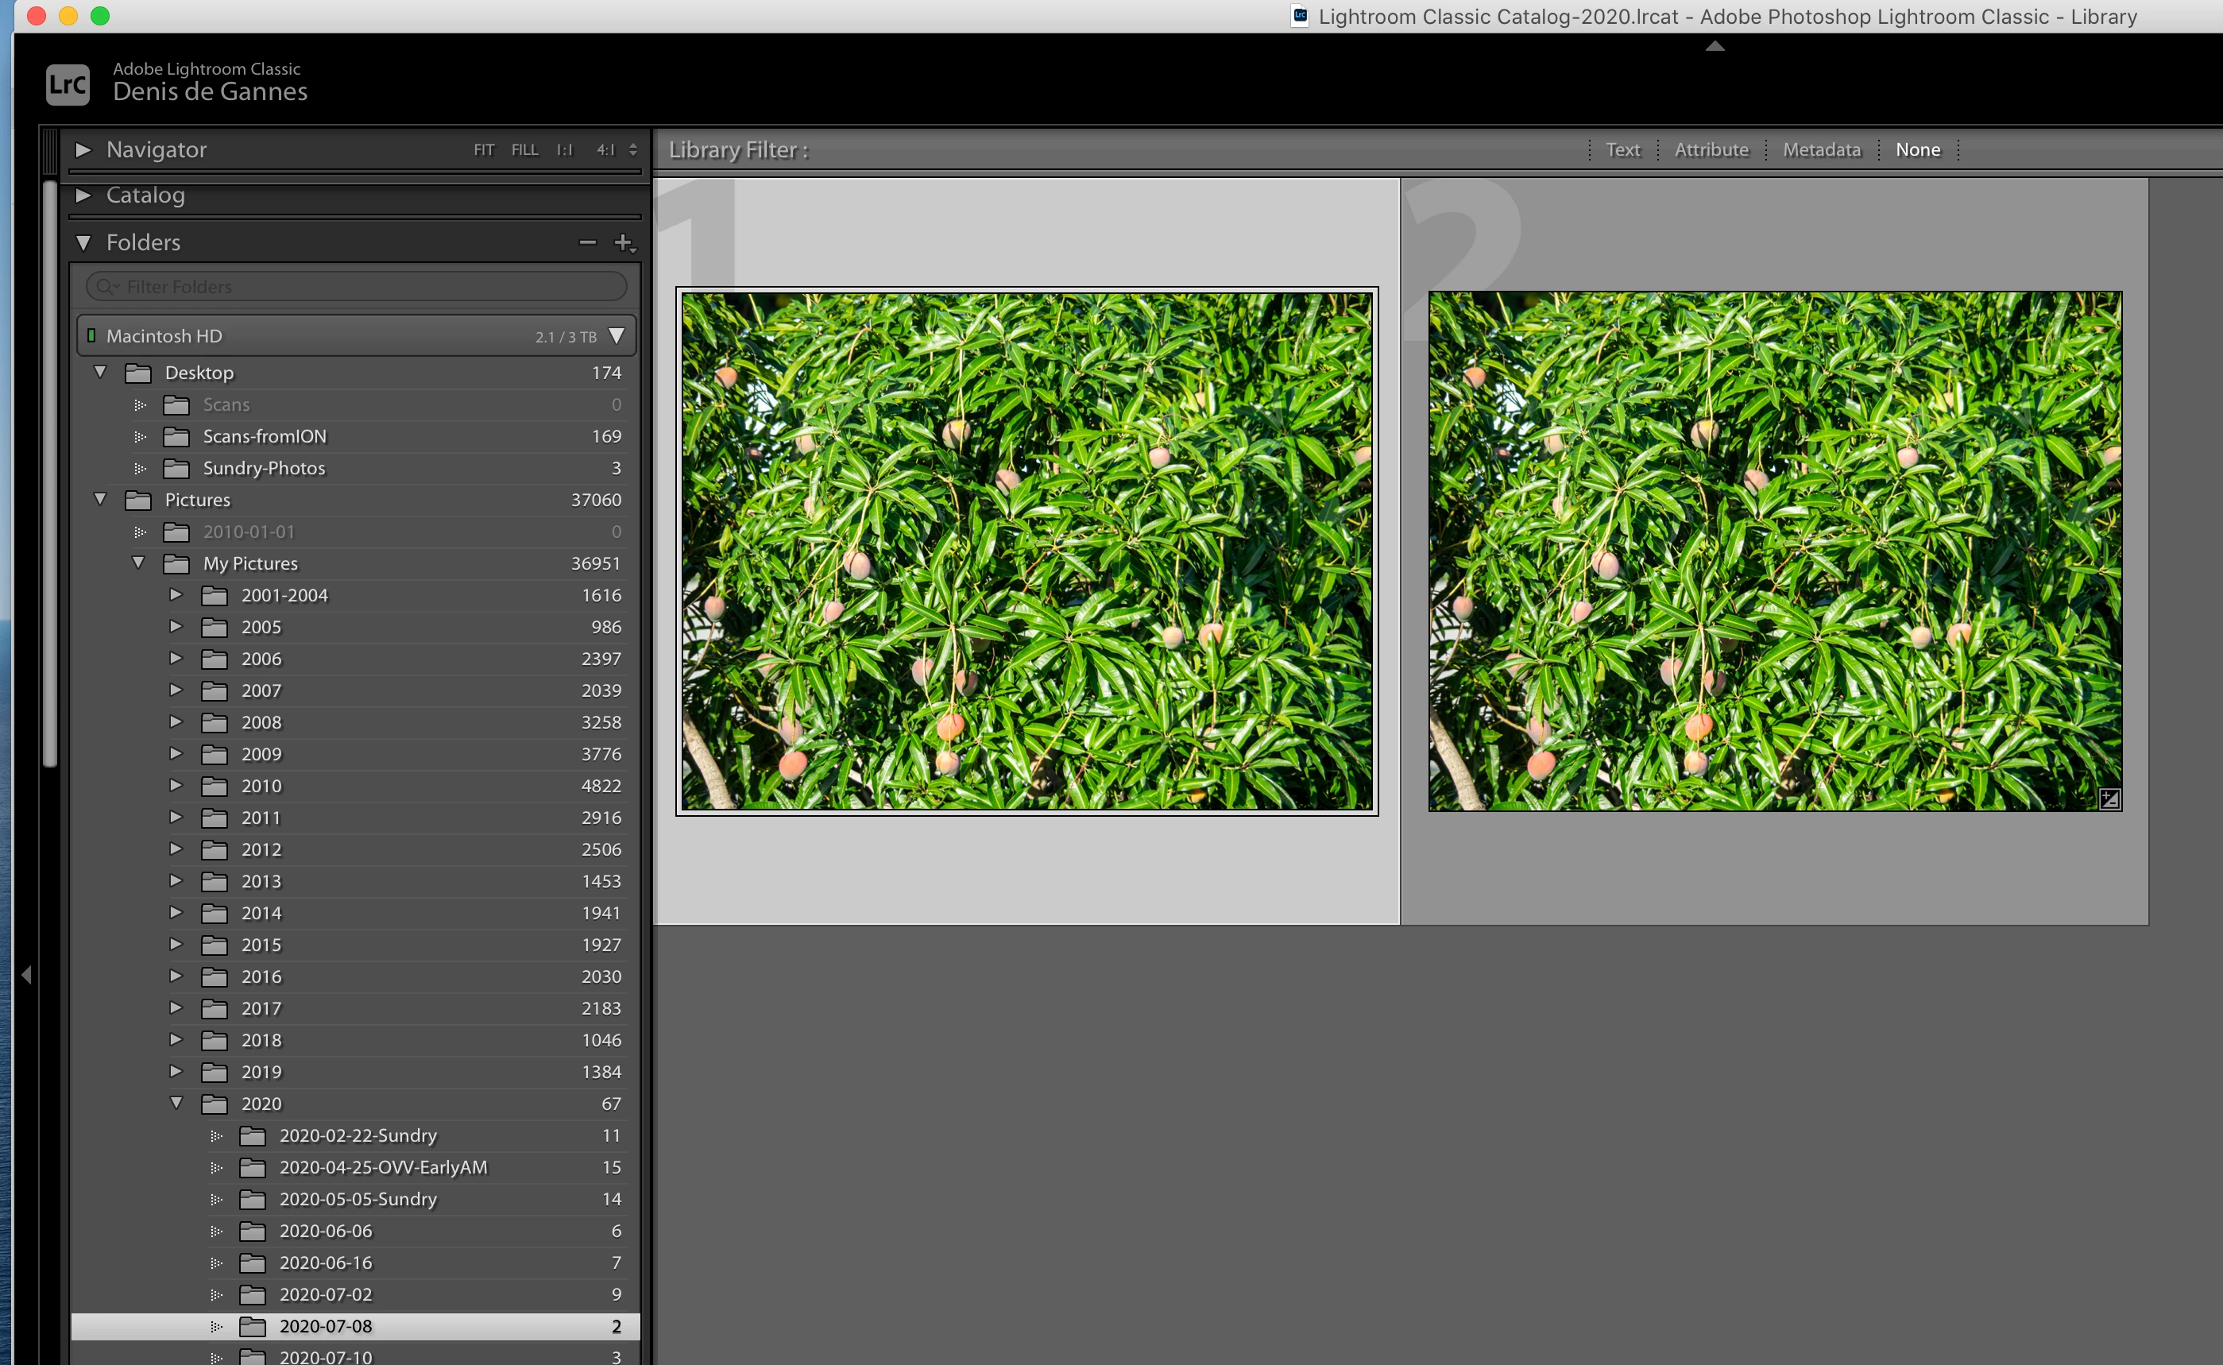Click the develop adjustments badge on second photo

(x=2109, y=798)
